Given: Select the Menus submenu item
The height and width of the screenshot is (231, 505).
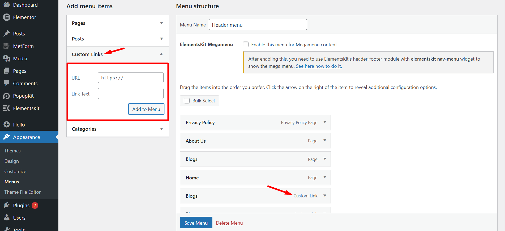Looking at the screenshot, I should click(x=12, y=182).
